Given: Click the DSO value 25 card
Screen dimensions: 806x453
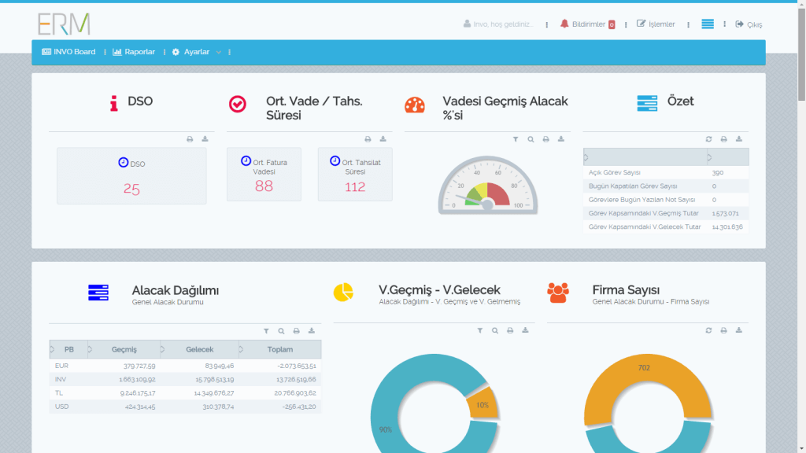Looking at the screenshot, I should point(131,176).
